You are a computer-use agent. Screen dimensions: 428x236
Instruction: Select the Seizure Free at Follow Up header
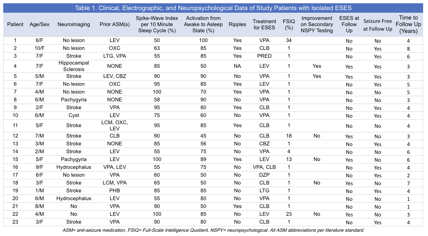click(378, 24)
